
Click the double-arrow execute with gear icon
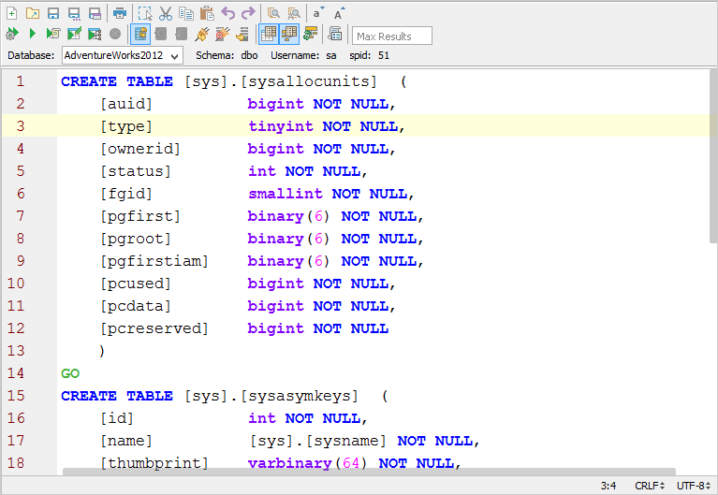tap(12, 34)
